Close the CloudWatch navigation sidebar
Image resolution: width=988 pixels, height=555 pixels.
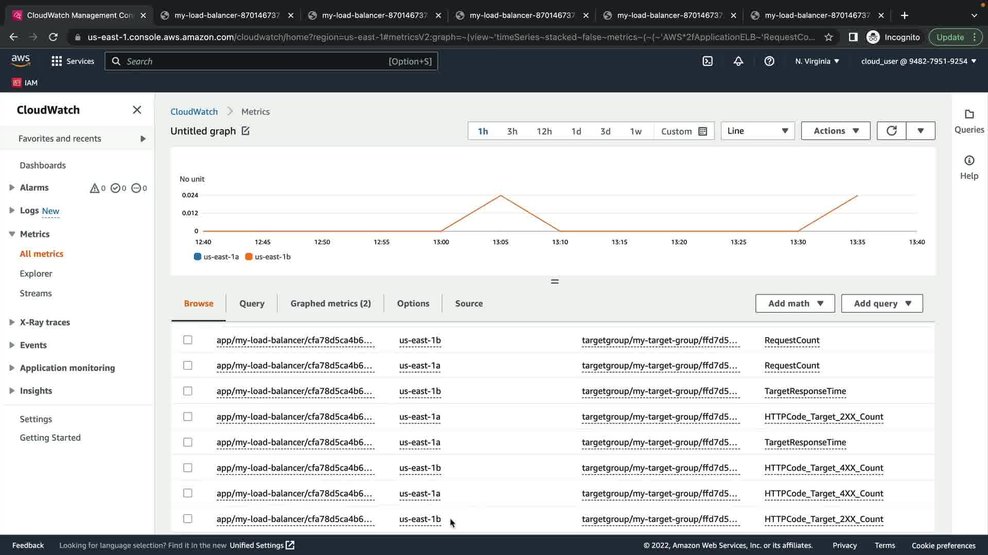point(137,110)
